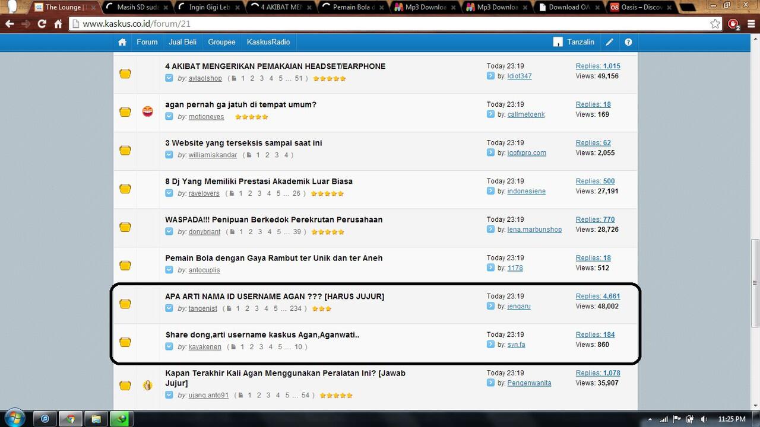Open the Forum menu in the navbar
This screenshot has width=760, height=427.
click(147, 42)
